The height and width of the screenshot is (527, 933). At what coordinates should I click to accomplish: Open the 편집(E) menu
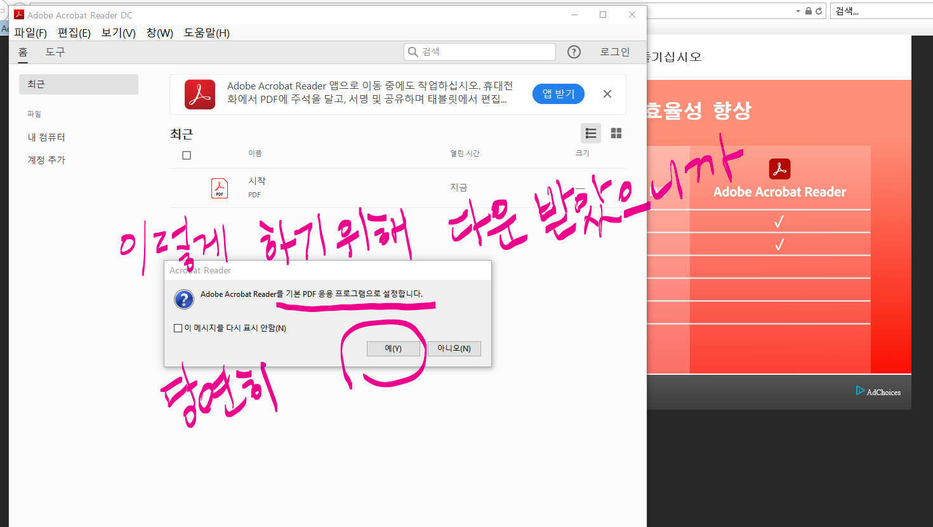(74, 33)
